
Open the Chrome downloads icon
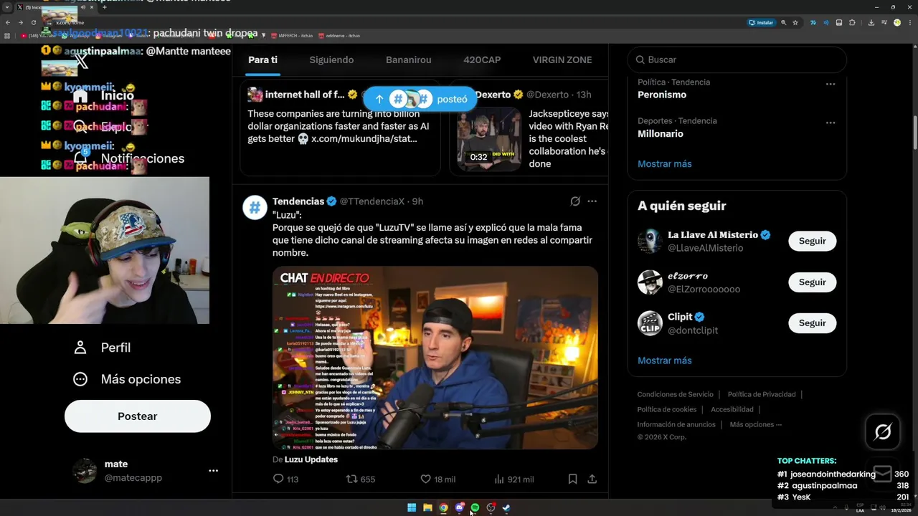[871, 22]
